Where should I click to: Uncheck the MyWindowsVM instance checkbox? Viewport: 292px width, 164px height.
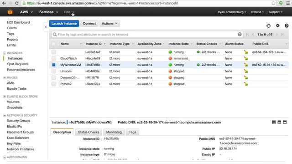tap(54, 65)
